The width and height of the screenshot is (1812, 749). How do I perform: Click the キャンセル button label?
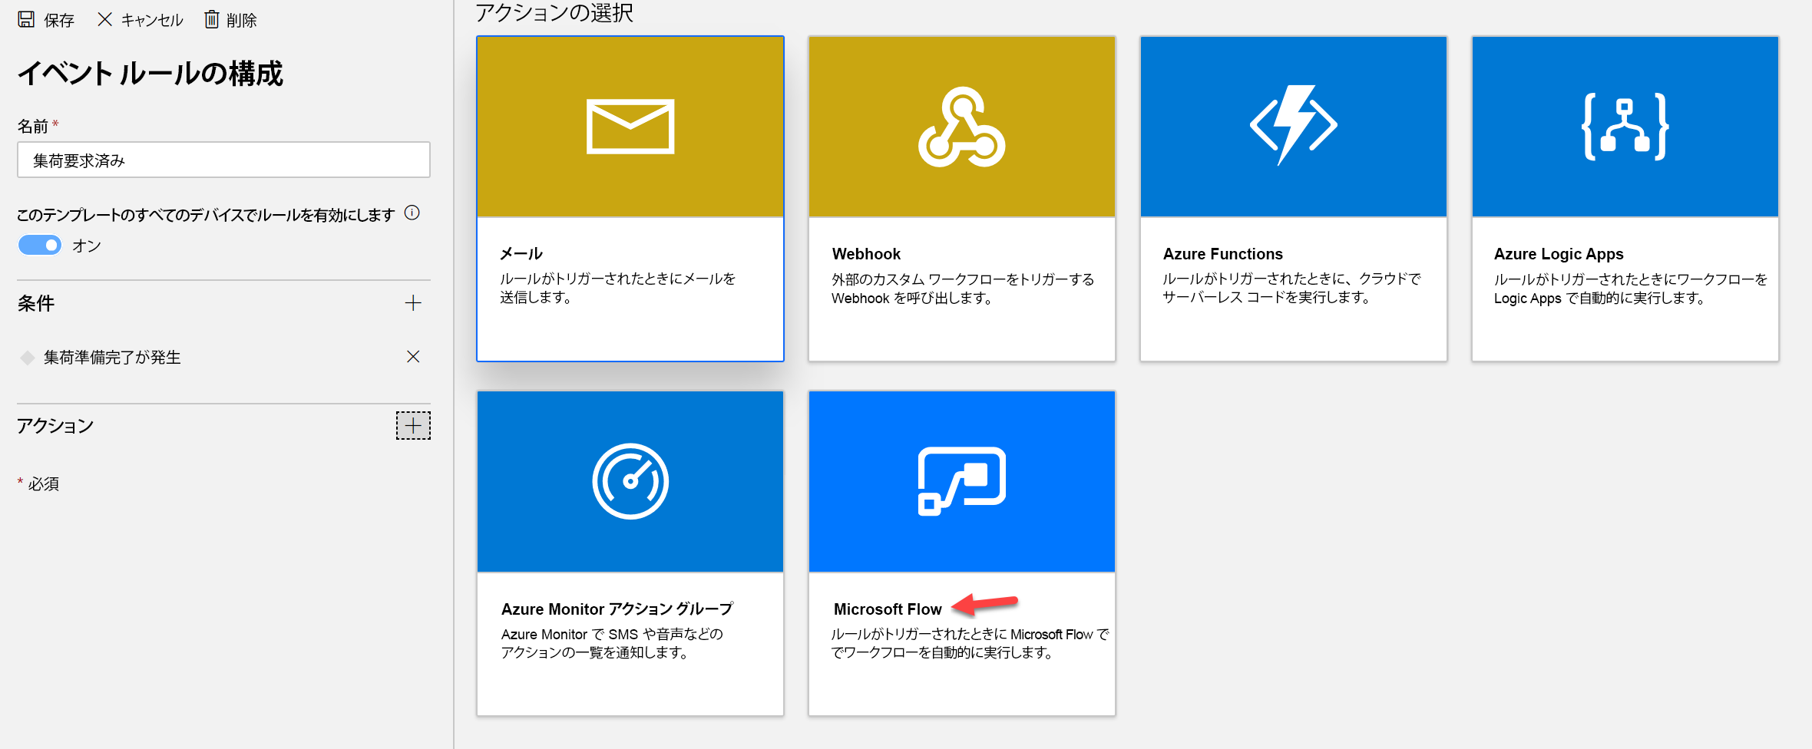click(152, 20)
